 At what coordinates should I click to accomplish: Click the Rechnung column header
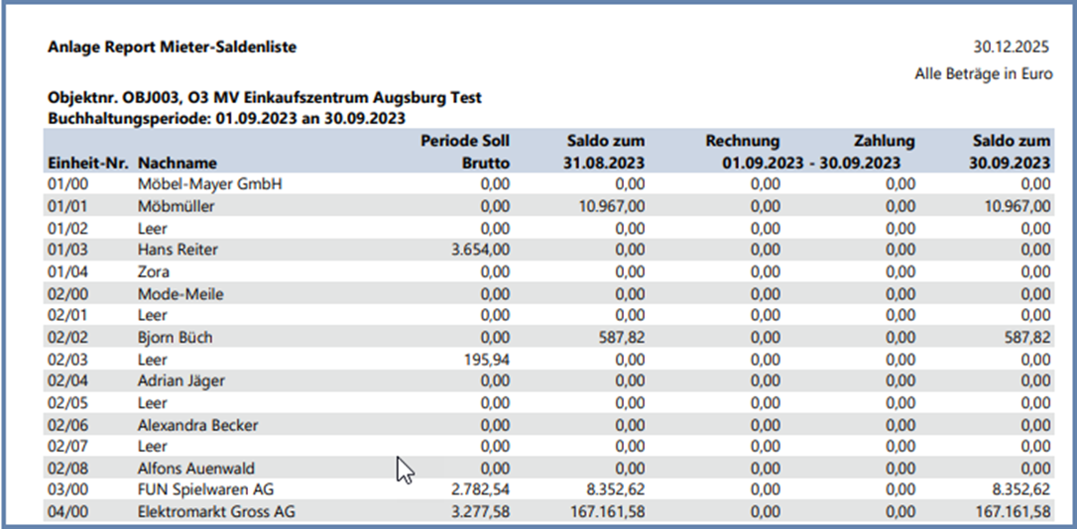(x=742, y=142)
